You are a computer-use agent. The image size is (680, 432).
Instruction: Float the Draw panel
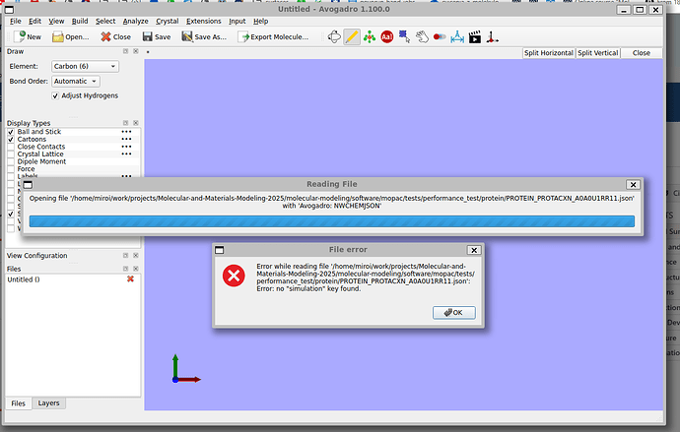tap(125, 51)
